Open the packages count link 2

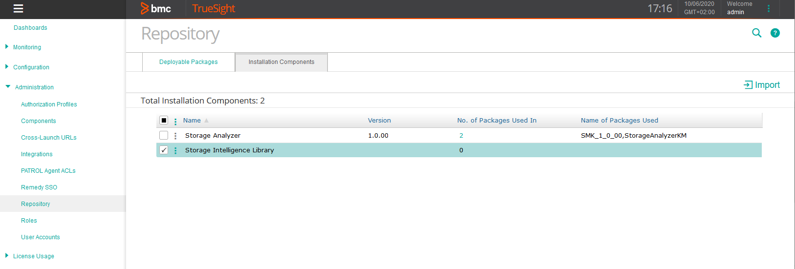[x=461, y=136]
